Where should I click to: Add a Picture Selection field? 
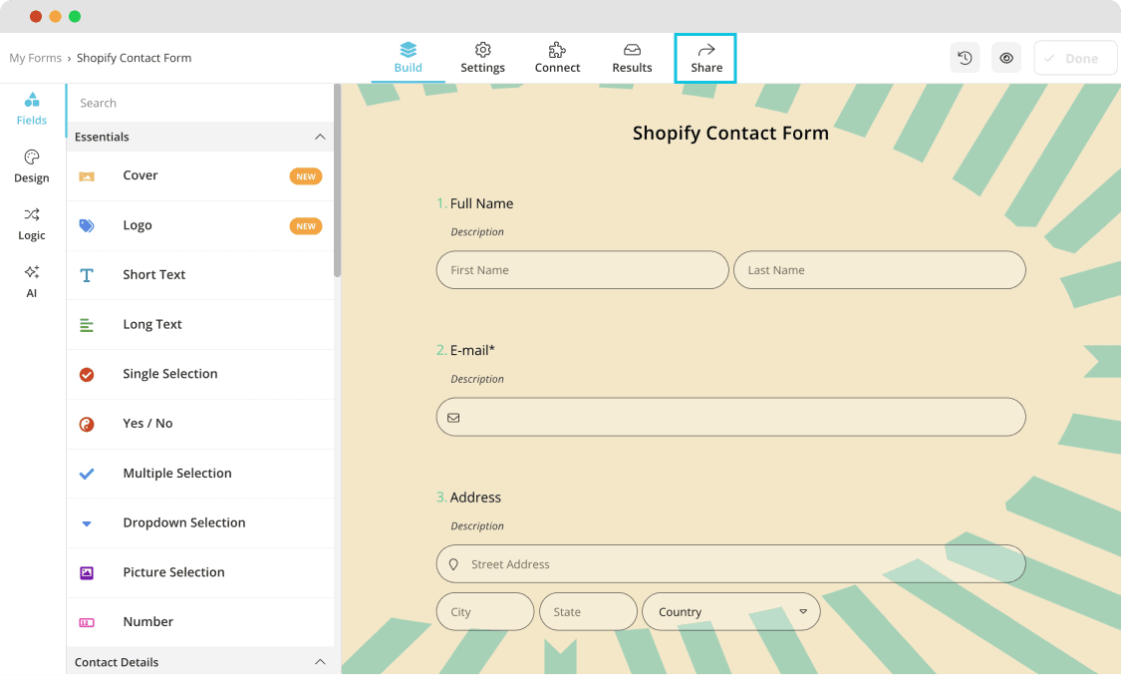200,572
